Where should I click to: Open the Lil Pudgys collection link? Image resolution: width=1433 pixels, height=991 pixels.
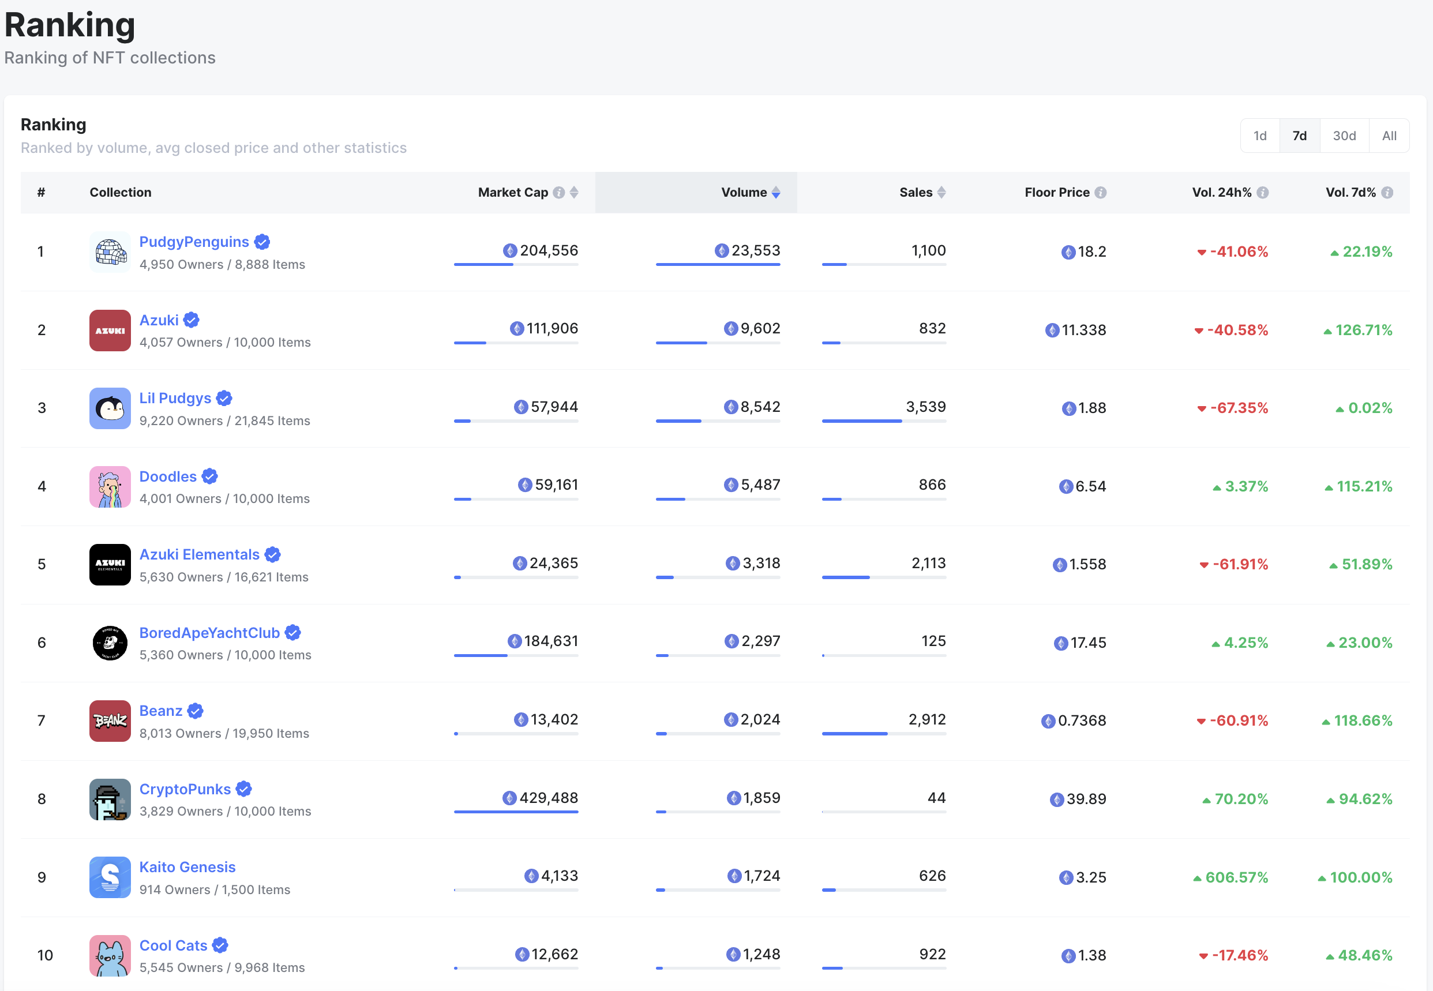click(x=175, y=398)
